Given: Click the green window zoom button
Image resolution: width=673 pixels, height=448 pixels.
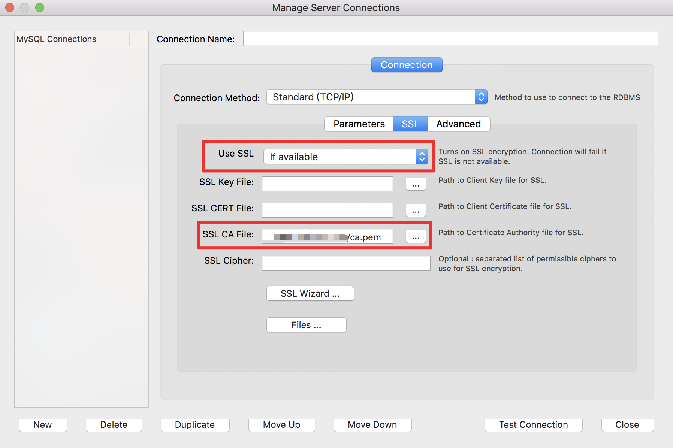Looking at the screenshot, I should tap(40, 7).
